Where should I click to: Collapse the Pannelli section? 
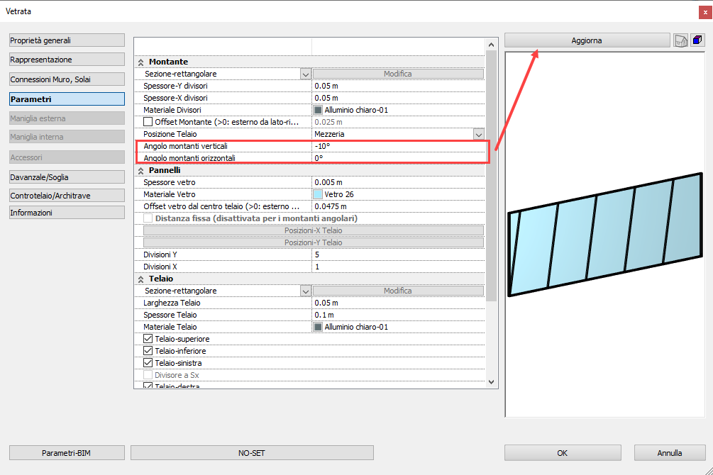pos(141,170)
